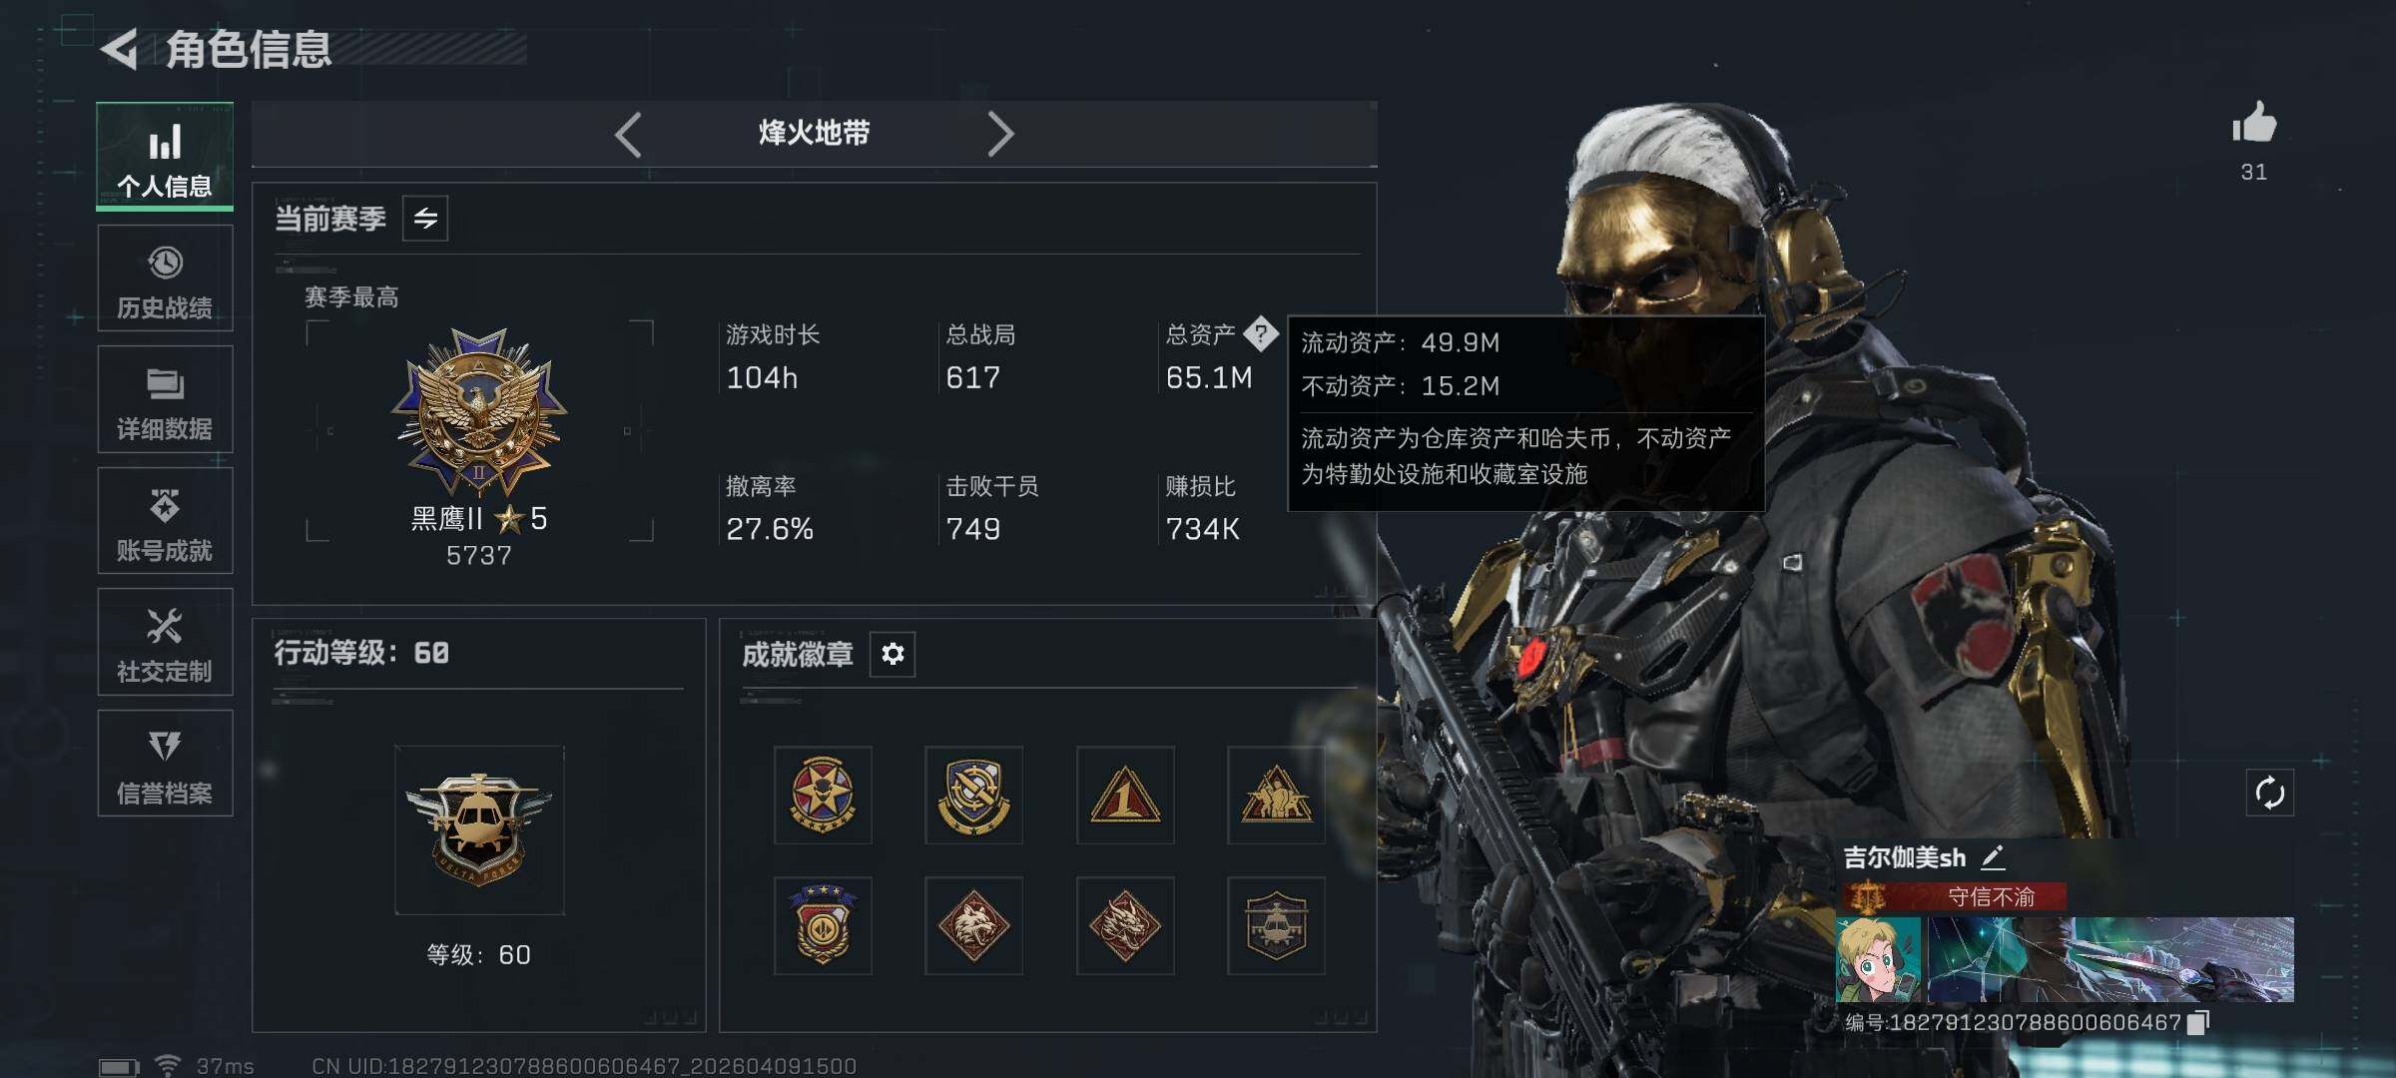Click the player avatar thumbnail

tap(1879, 959)
